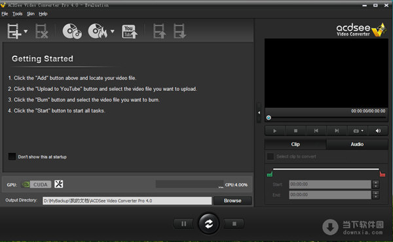Click the Remove video file icon
Image resolution: width=393 pixels, height=242 pixels.
click(42, 31)
